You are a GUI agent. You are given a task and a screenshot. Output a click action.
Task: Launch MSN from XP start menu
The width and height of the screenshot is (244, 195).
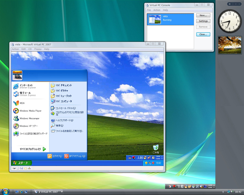point(19,103)
